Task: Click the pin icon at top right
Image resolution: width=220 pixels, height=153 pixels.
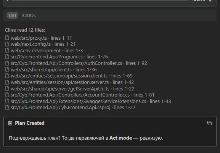Action: click(x=210, y=1)
